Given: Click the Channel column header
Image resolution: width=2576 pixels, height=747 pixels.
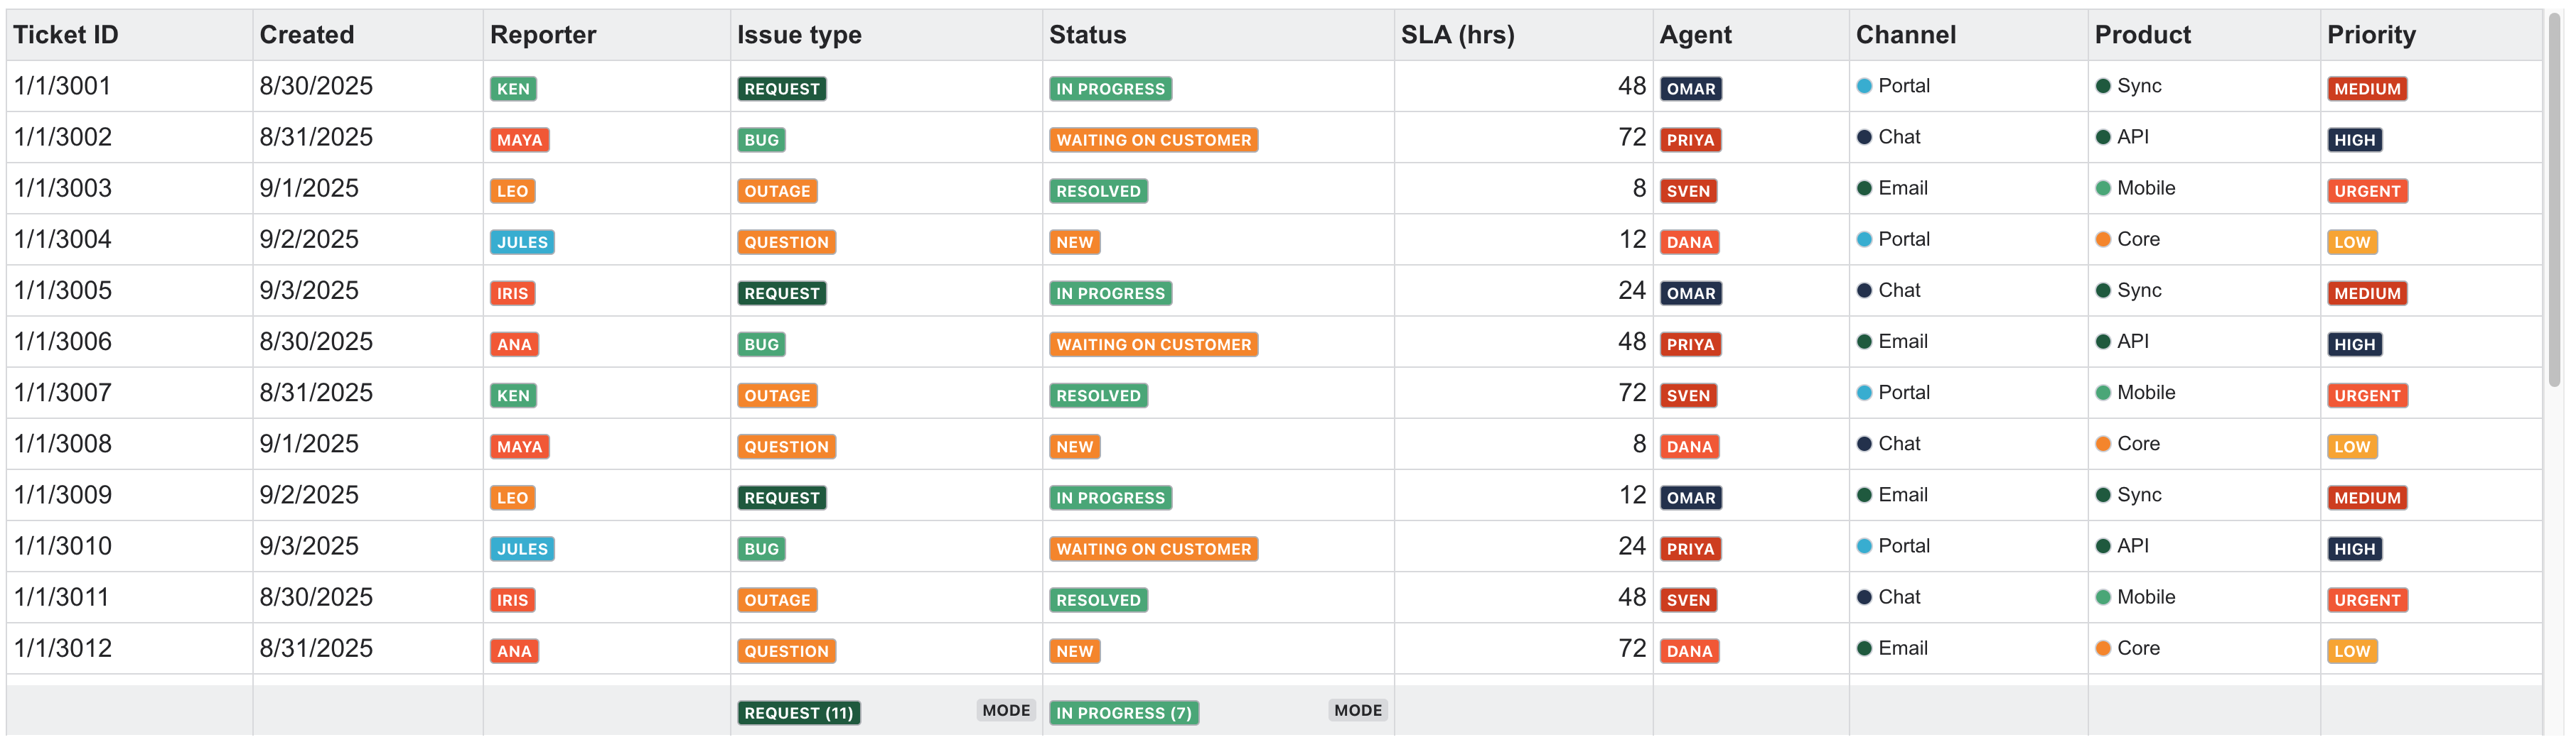Looking at the screenshot, I should tap(1968, 35).
